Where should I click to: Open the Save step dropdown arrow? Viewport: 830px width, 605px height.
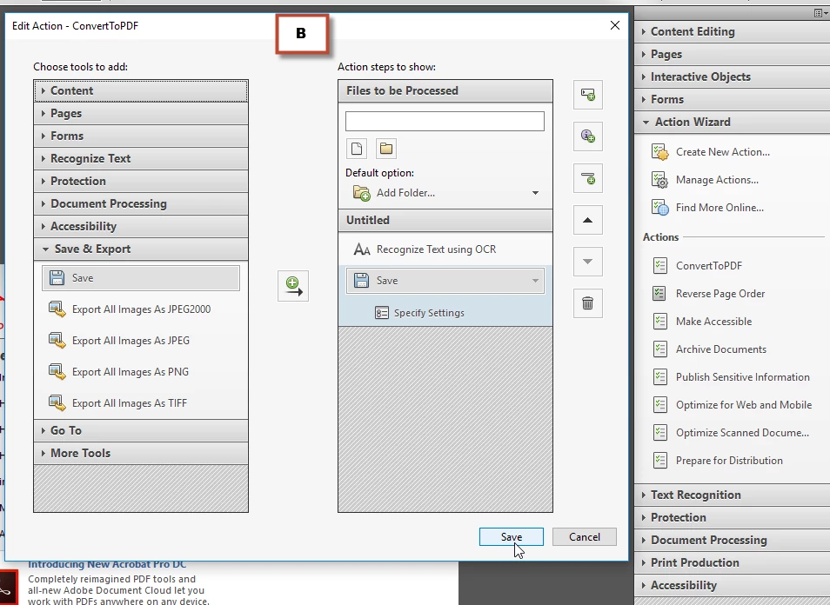tap(535, 281)
